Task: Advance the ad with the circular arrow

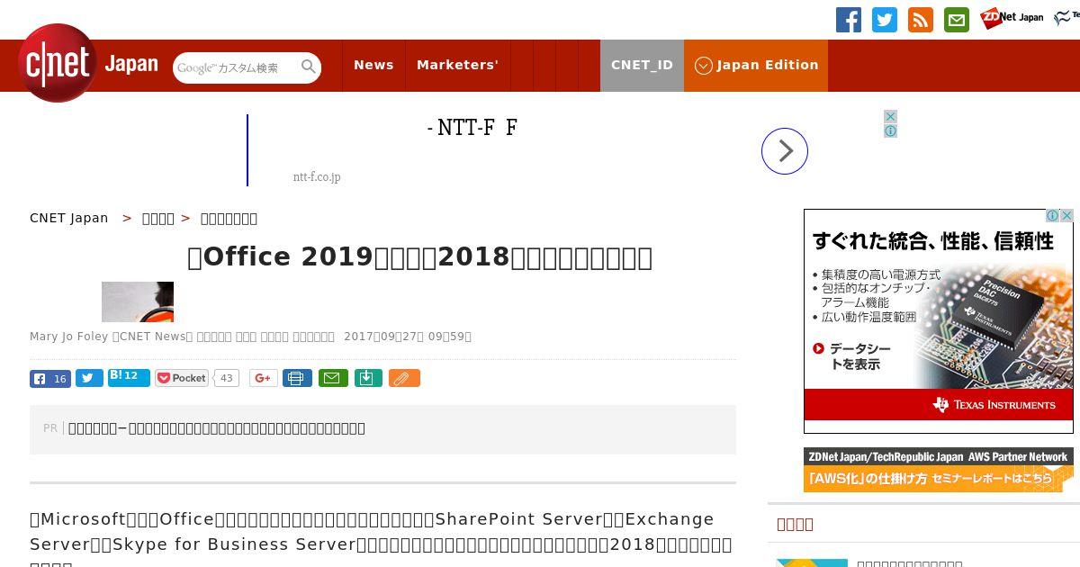Action: 785,151
